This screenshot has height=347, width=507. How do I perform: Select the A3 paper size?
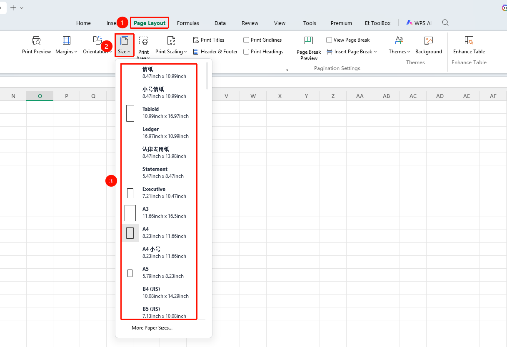159,212
